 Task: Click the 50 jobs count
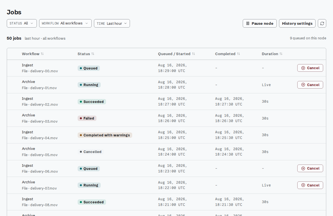(14, 38)
